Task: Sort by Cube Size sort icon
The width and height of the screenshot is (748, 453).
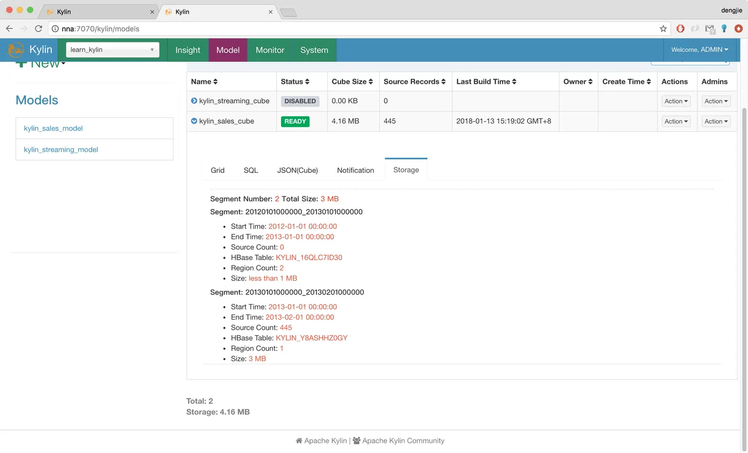Action: pos(371,82)
